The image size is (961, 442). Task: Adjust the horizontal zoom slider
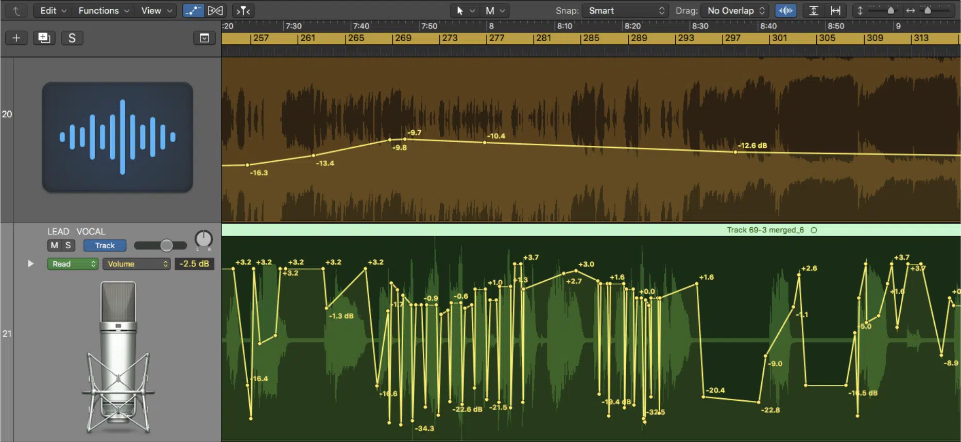click(928, 11)
